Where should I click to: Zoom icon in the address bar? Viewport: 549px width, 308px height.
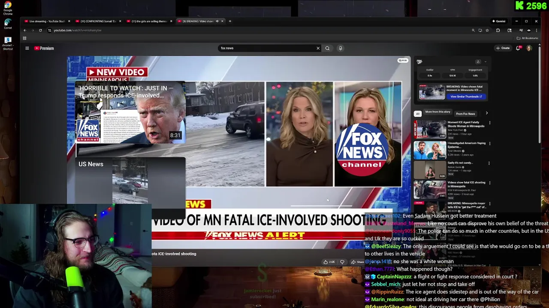473,30
